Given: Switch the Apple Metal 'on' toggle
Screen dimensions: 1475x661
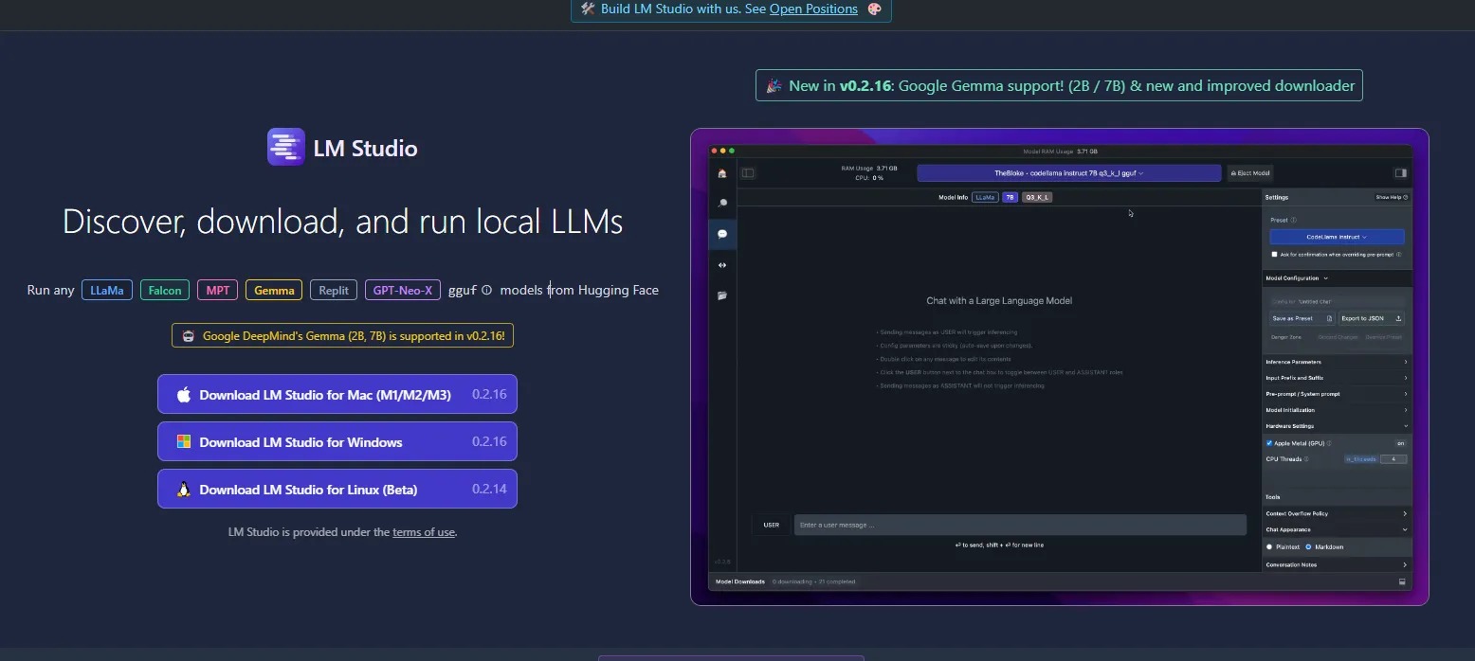Looking at the screenshot, I should click(x=1400, y=443).
